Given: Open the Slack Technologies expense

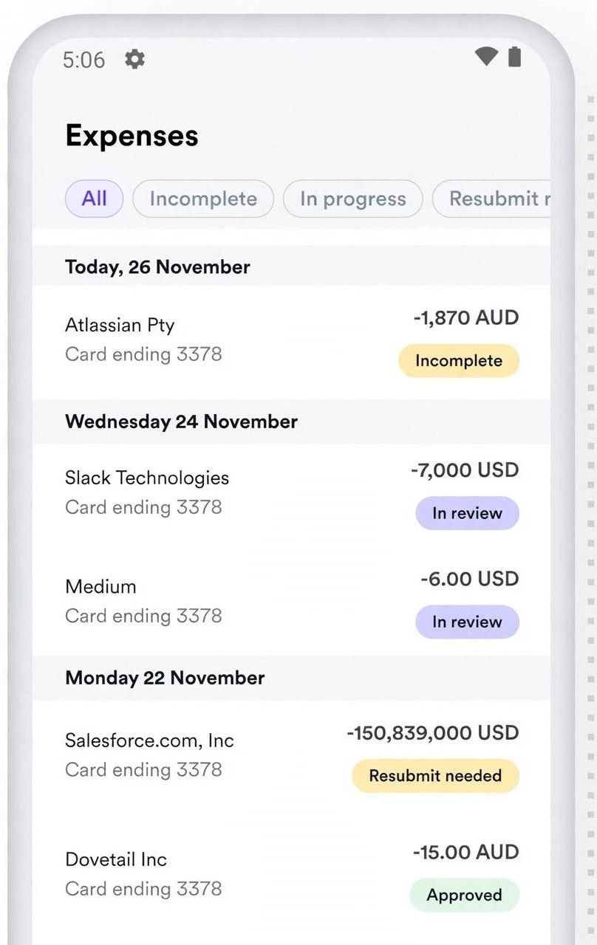Looking at the screenshot, I should (x=291, y=493).
